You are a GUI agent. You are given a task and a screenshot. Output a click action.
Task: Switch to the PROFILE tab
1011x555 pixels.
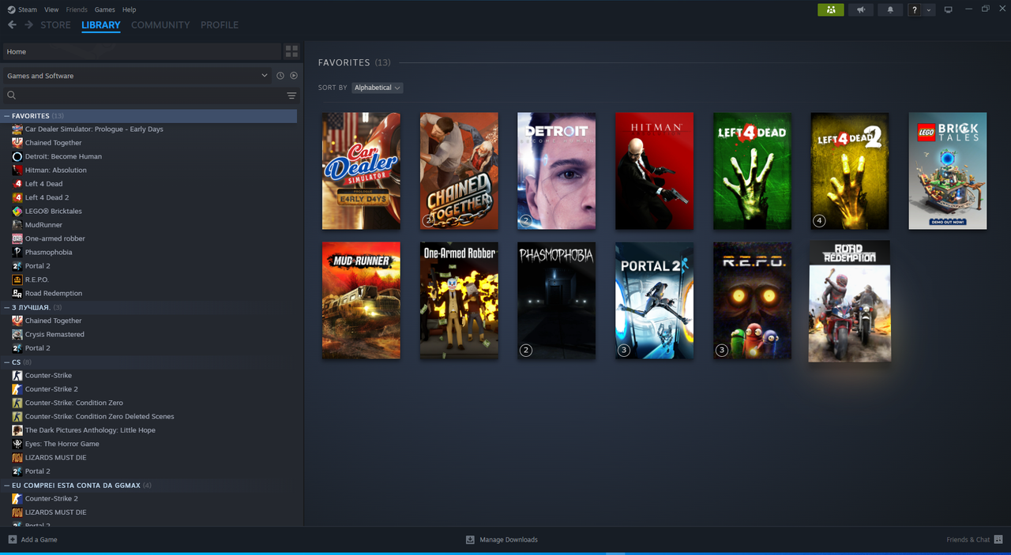pos(220,25)
